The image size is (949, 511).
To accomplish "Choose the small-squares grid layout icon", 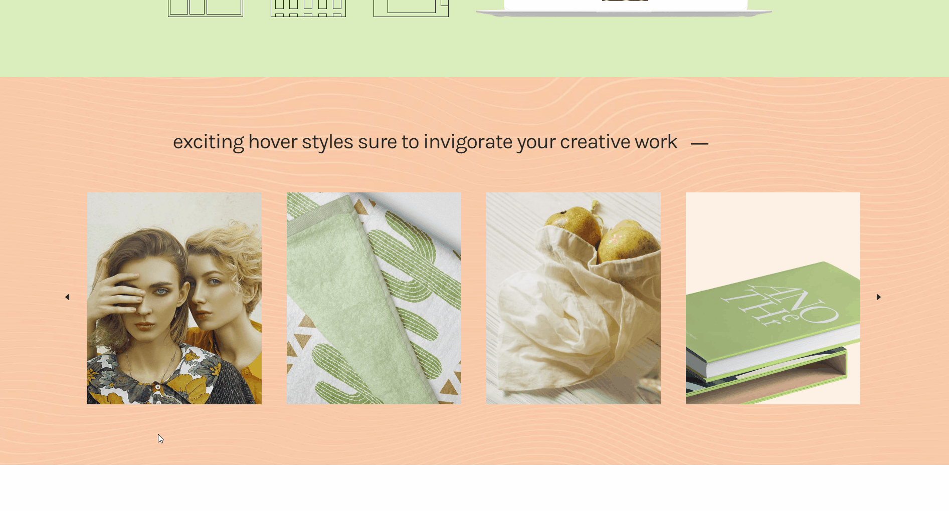I will pyautogui.click(x=308, y=8).
